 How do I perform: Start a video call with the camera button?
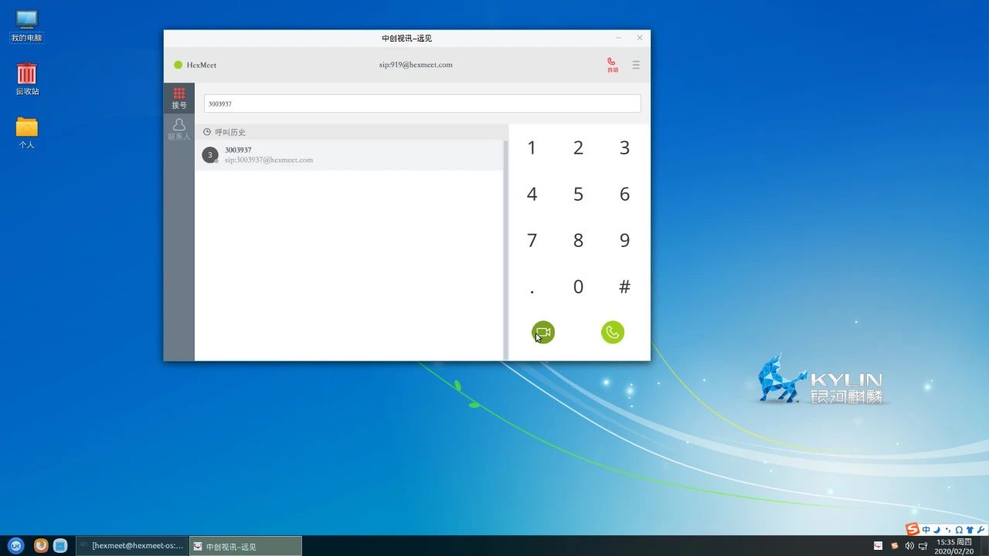[x=543, y=332]
